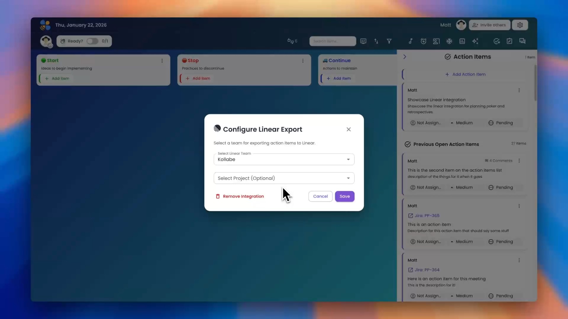Click Matt's avatar in the top bar

point(461,25)
